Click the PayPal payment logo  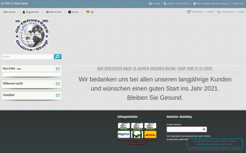(124, 134)
